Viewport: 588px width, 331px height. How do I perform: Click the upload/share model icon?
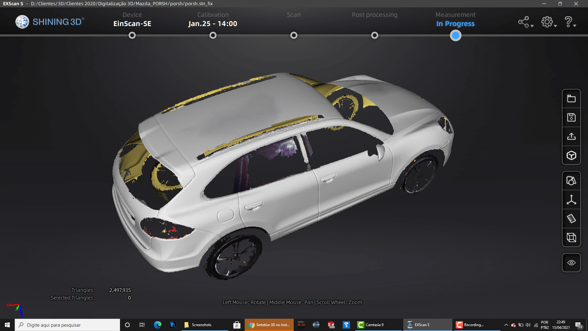571,136
